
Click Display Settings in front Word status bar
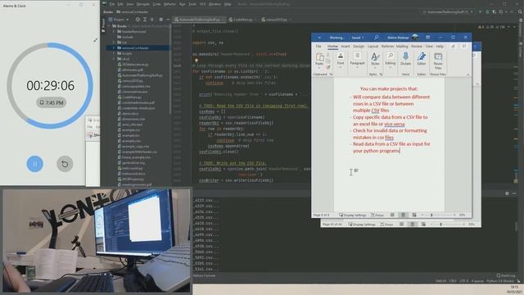(x=353, y=215)
